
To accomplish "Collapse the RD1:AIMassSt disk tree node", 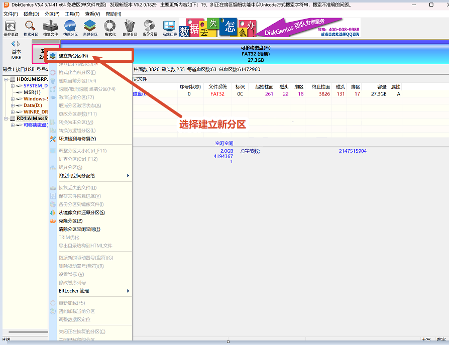I will click(6, 119).
